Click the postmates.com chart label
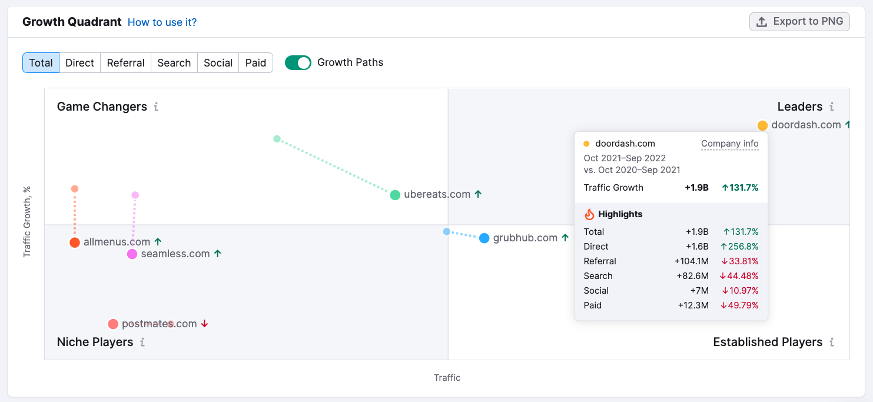873x402 pixels. [159, 324]
